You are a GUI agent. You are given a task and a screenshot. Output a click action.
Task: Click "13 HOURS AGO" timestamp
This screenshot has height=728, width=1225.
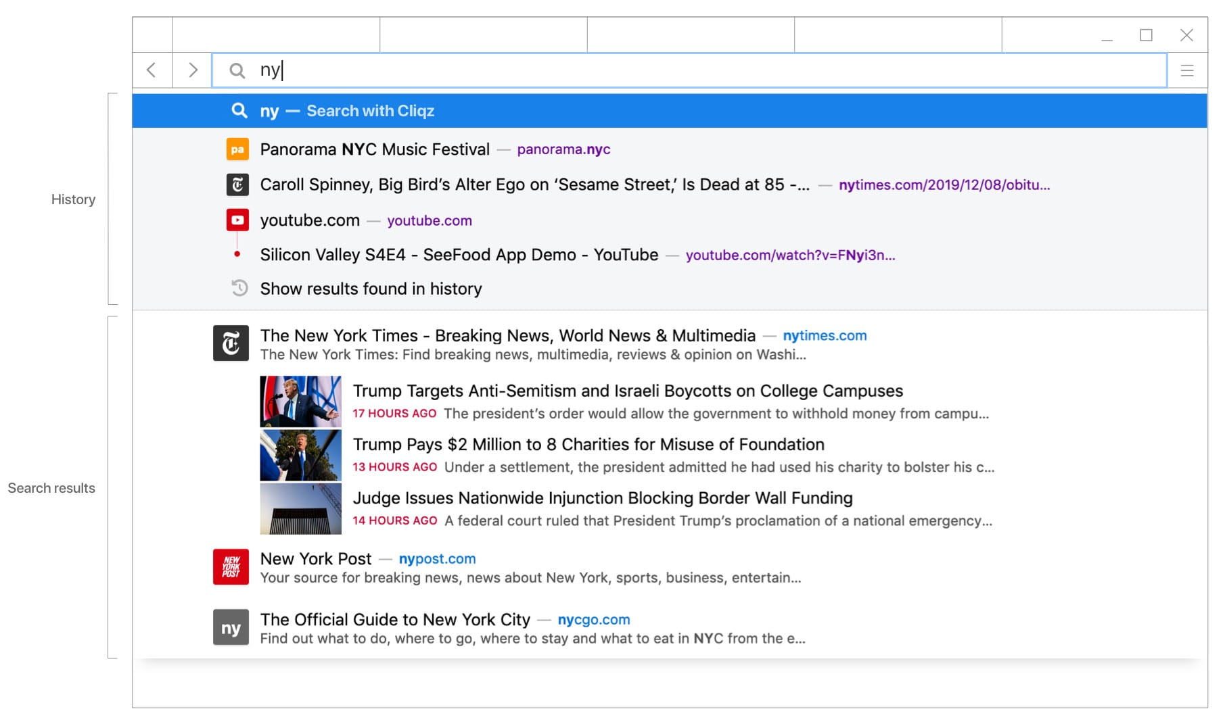[394, 467]
